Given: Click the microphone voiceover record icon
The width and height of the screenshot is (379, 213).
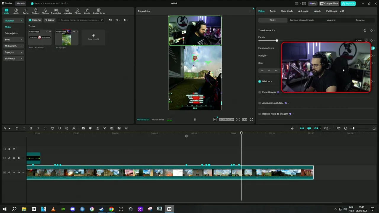Looking at the screenshot, I should tap(292, 128).
